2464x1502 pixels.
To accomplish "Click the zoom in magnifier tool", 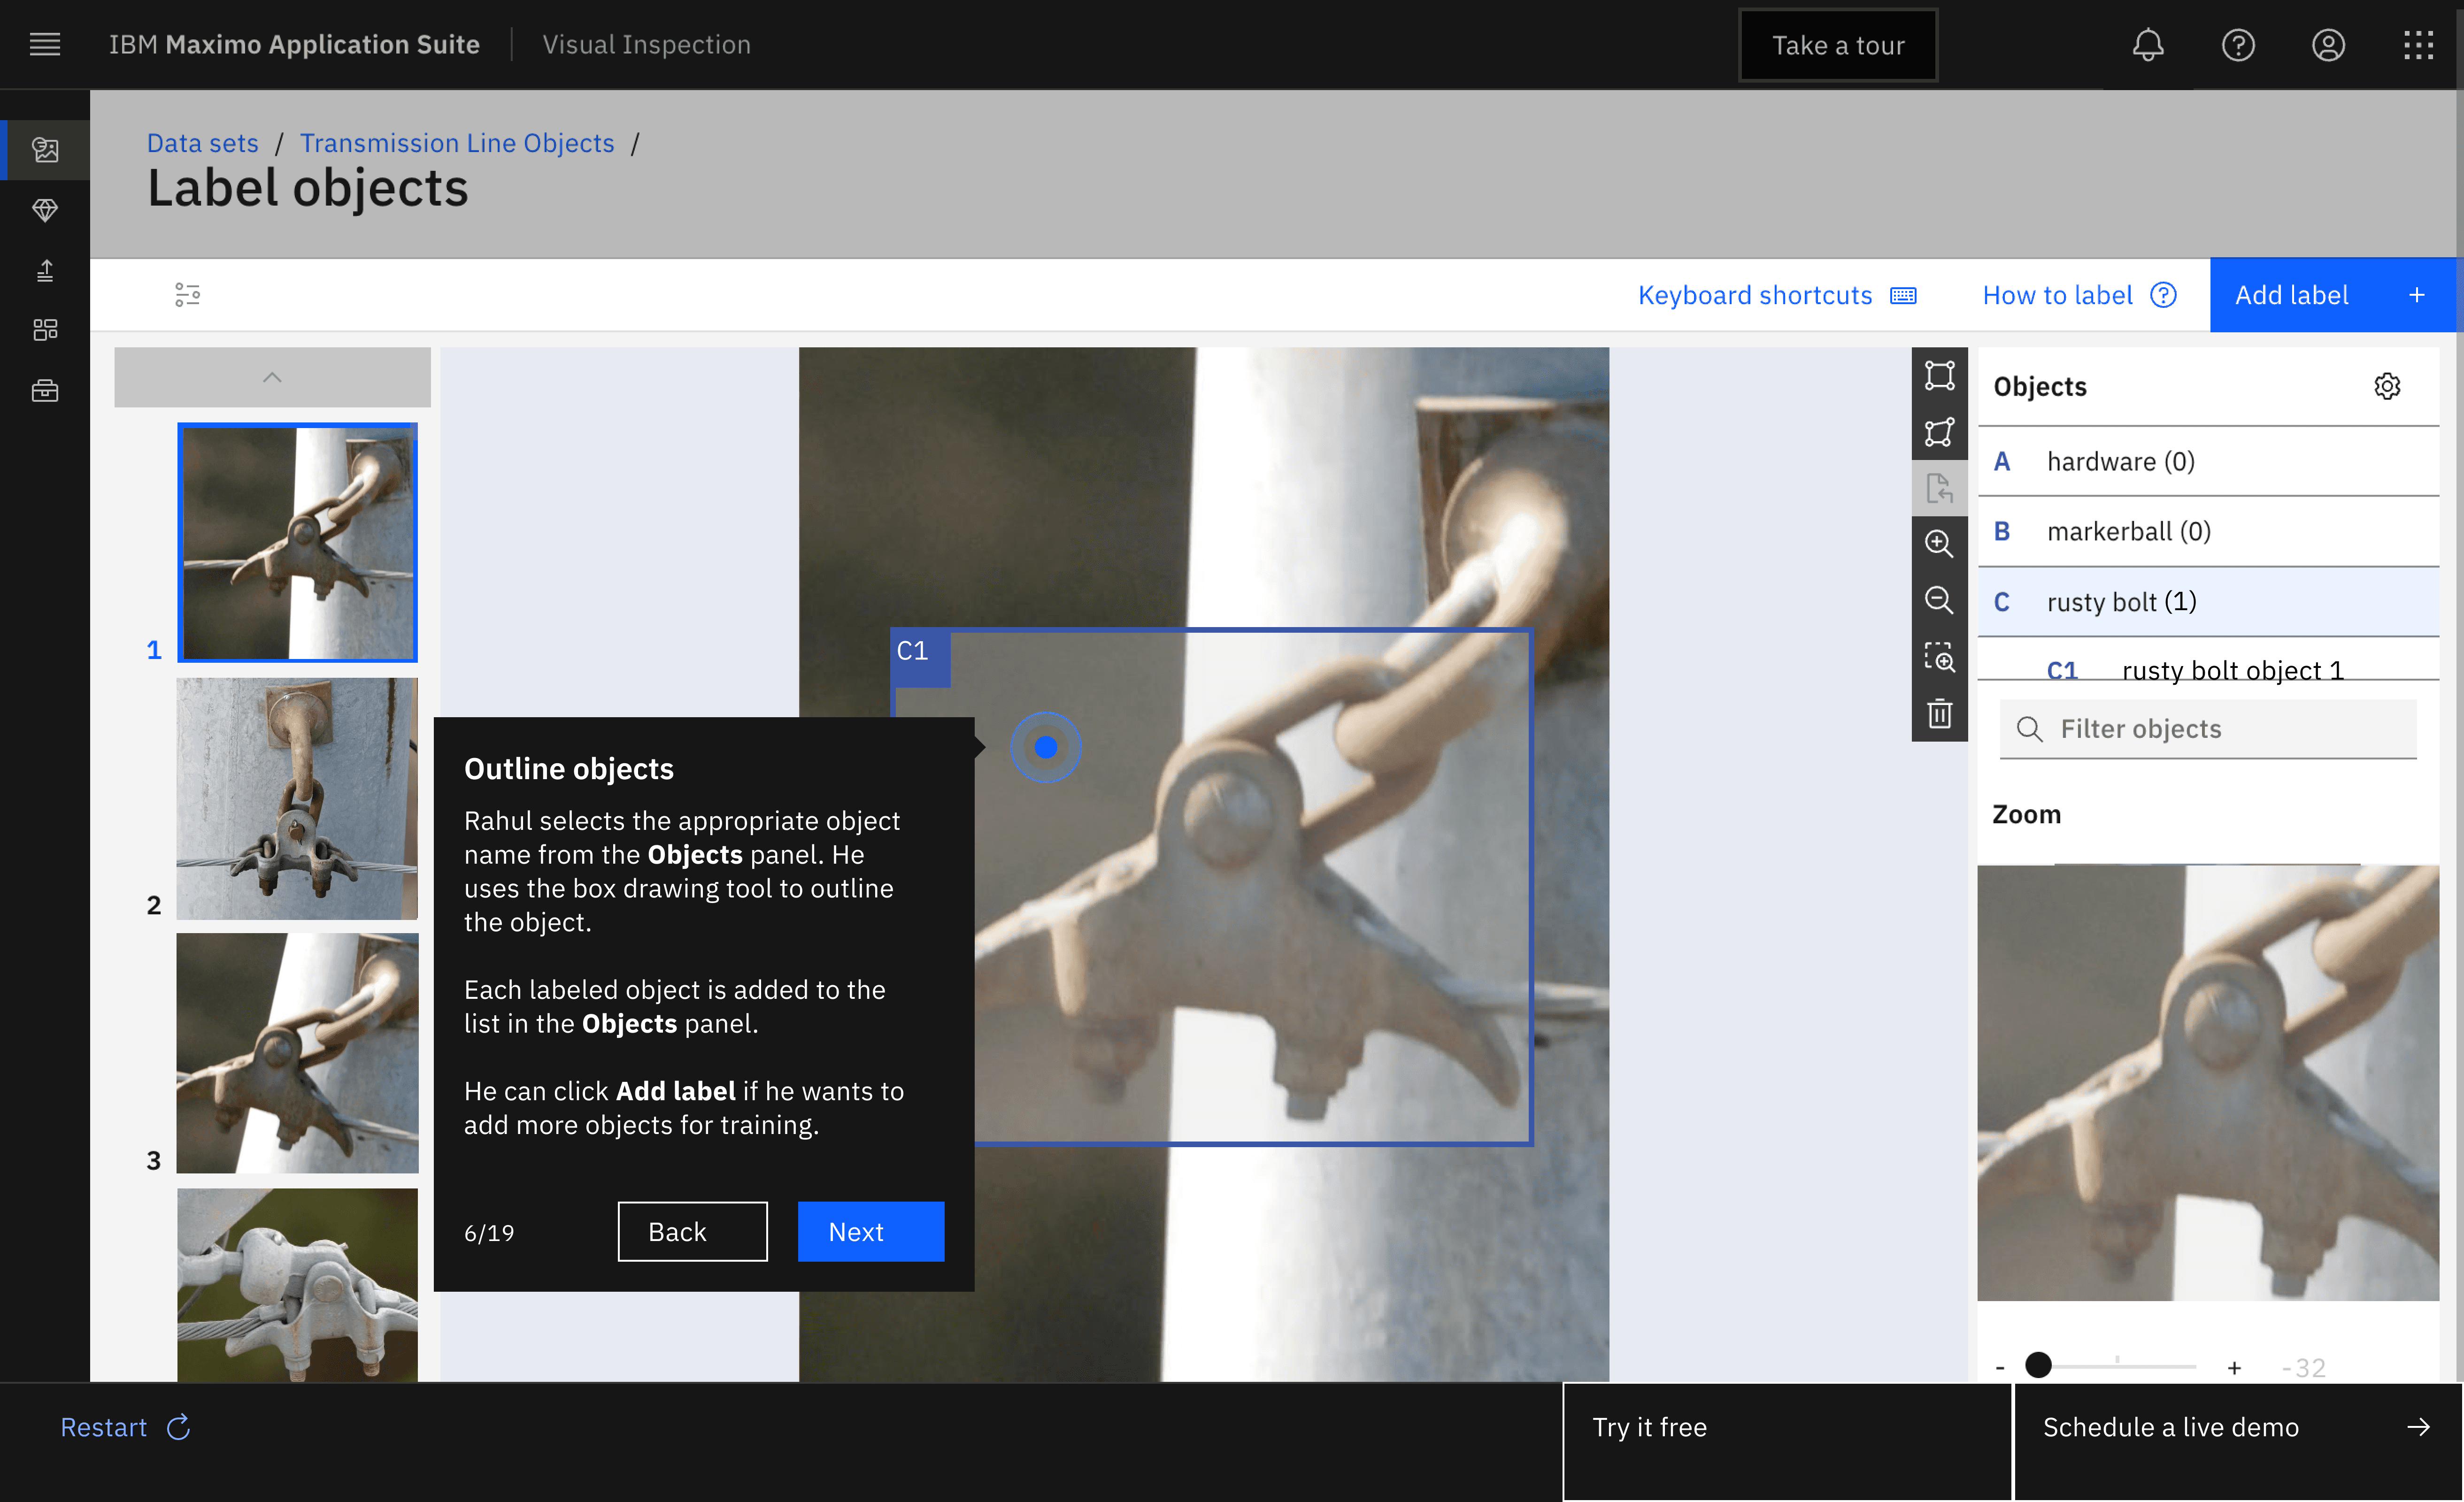I will point(1939,543).
